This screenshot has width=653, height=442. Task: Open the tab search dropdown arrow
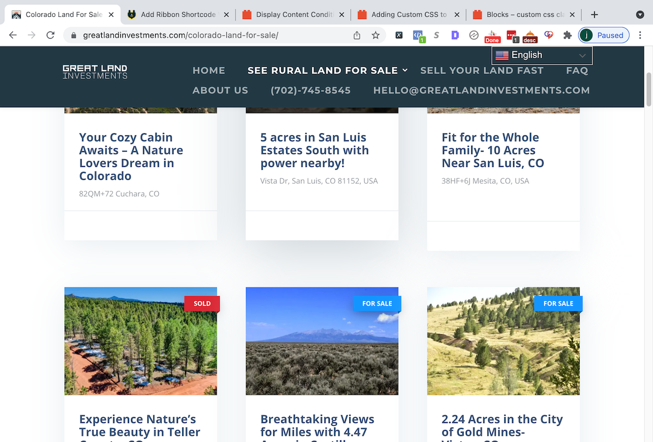point(640,15)
